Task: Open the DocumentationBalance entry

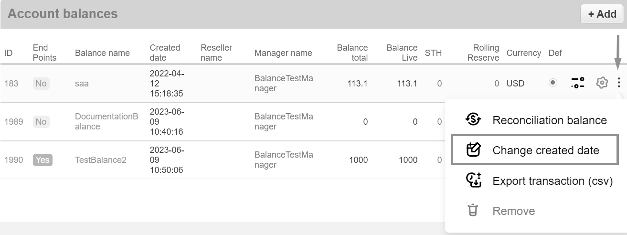Action: pos(106,121)
